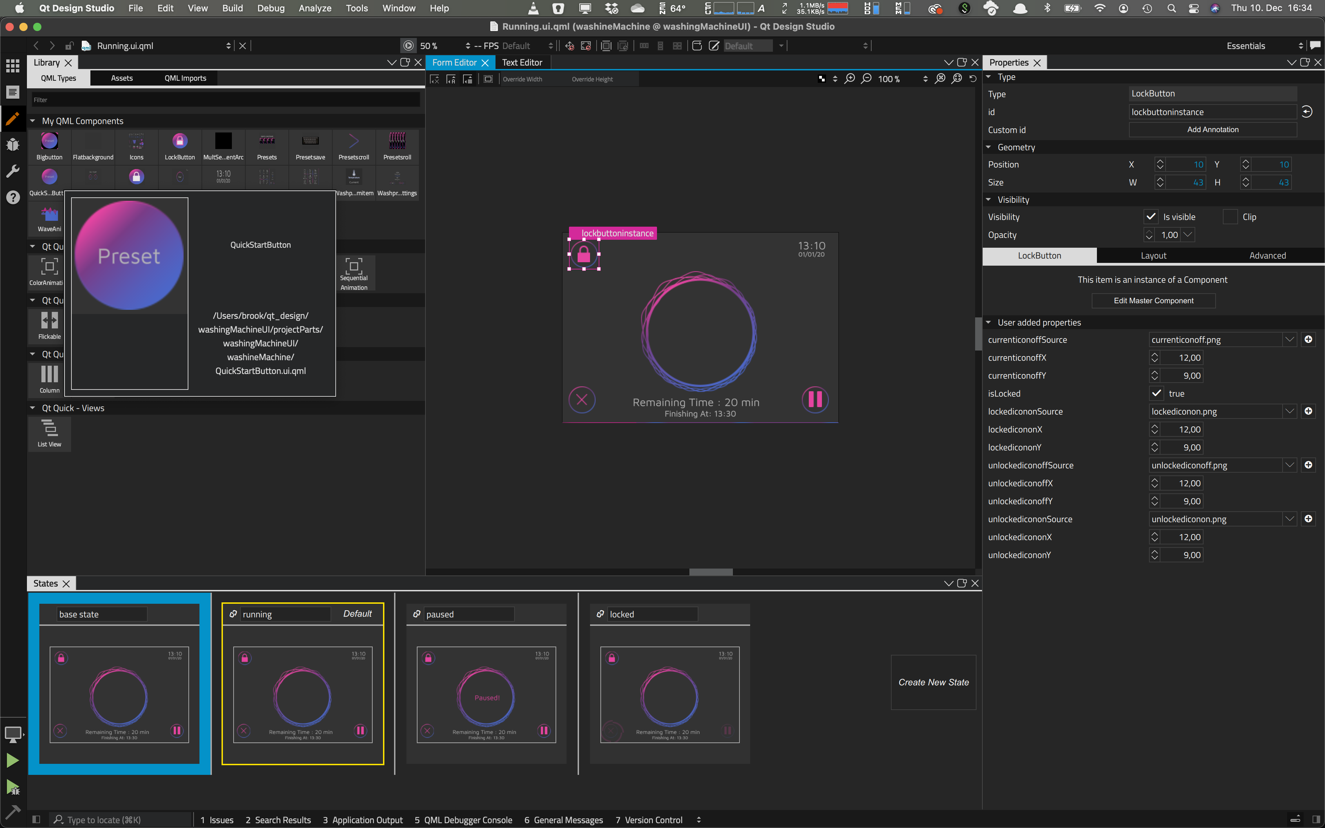Image resolution: width=1325 pixels, height=828 pixels.
Task: Enable the Clip checkbox
Action: point(1230,216)
